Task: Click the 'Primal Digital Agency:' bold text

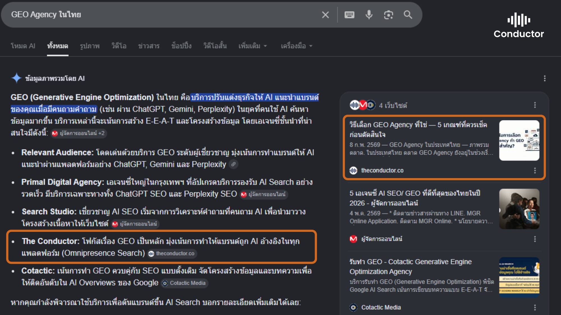Action: pyautogui.click(x=63, y=182)
